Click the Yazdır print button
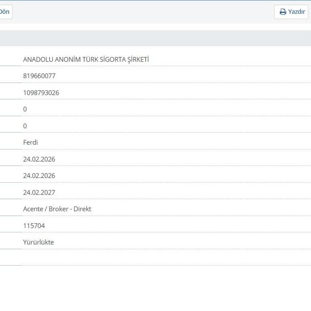 [x=291, y=12]
